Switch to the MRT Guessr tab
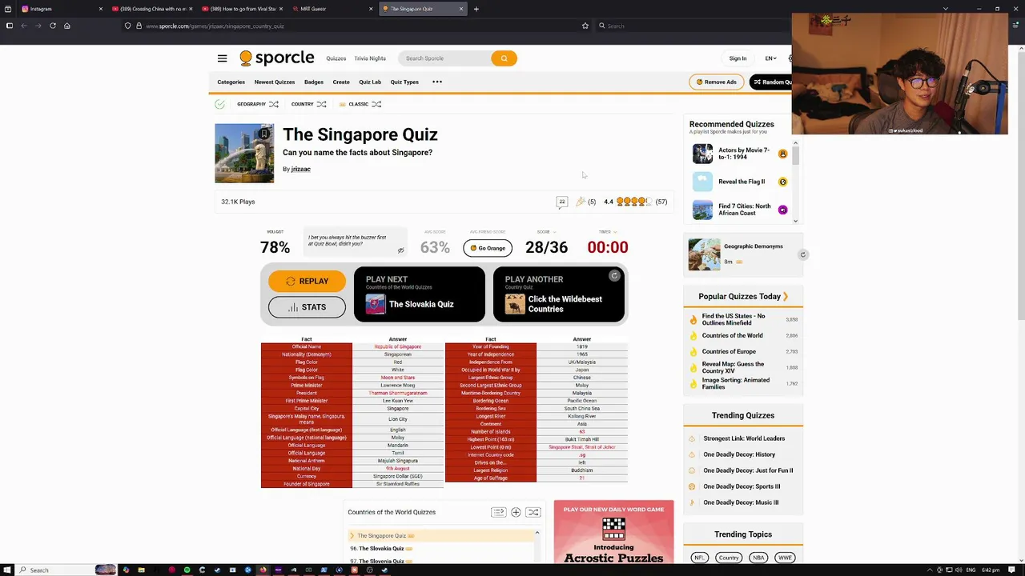This screenshot has width=1025, height=576. 332,9
